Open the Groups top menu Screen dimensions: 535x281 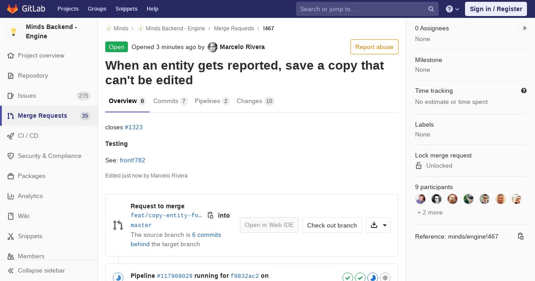(97, 9)
